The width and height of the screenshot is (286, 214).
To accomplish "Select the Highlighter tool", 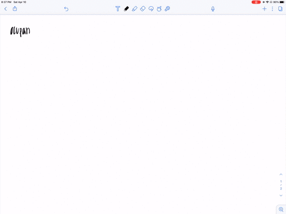I will [135, 9].
